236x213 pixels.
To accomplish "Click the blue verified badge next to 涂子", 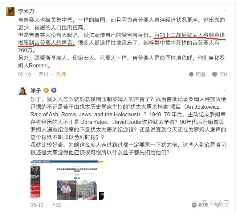I will coord(54,90).
